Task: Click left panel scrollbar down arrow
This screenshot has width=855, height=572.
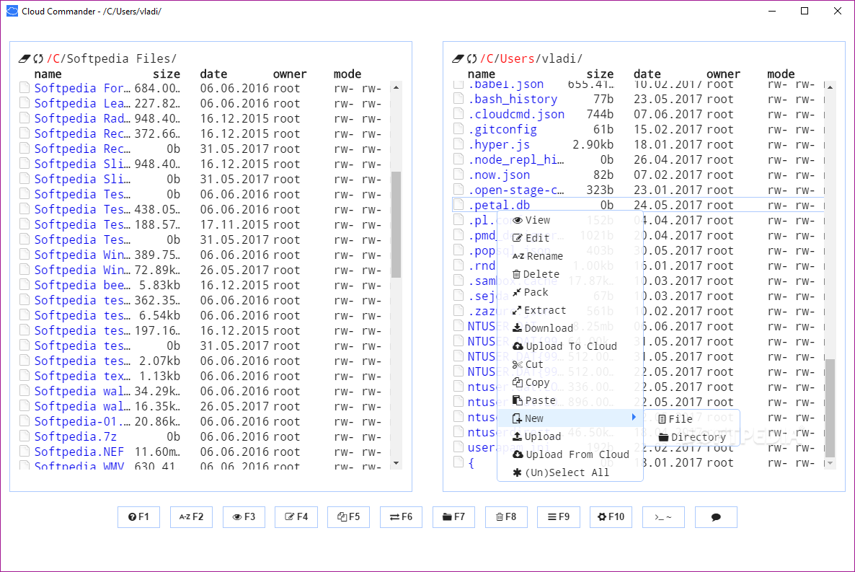Action: click(397, 463)
